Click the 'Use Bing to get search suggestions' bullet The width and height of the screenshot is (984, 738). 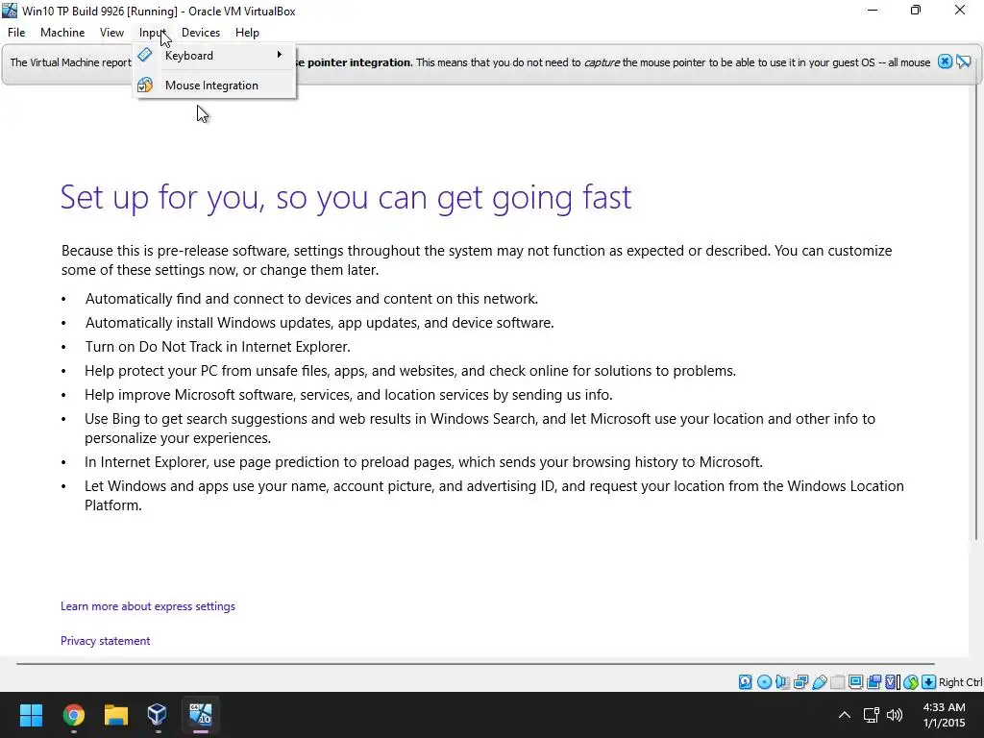480,428
